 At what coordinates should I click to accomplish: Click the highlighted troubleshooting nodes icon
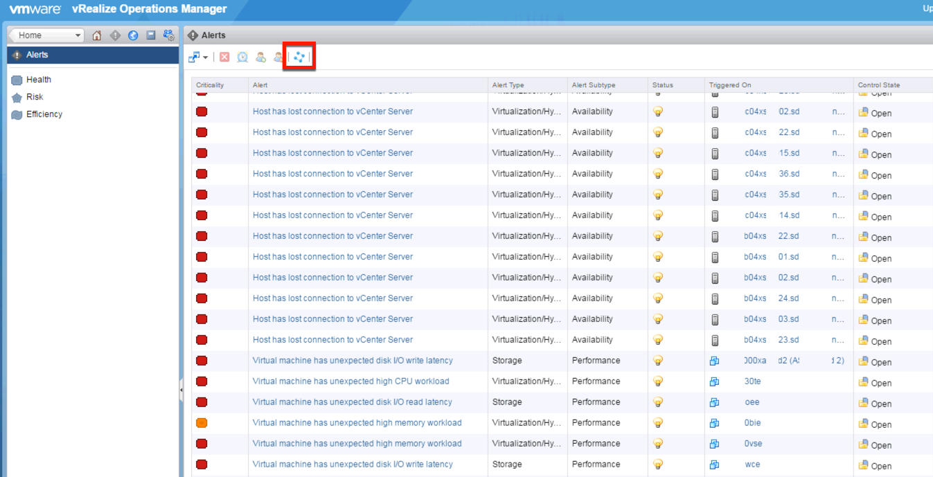298,57
